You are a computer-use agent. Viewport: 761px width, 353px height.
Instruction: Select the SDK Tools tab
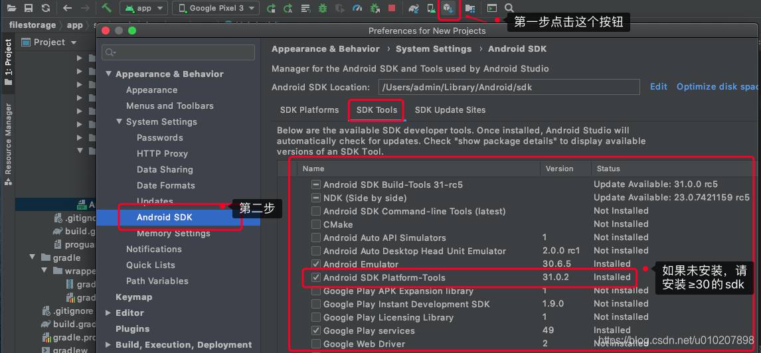pos(377,110)
